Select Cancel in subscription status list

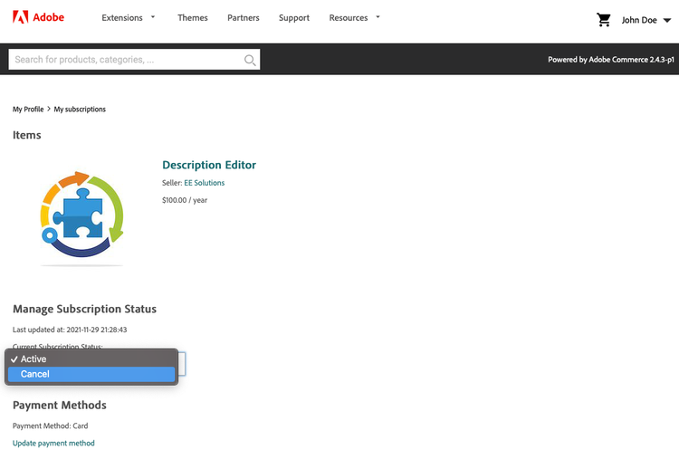91,374
